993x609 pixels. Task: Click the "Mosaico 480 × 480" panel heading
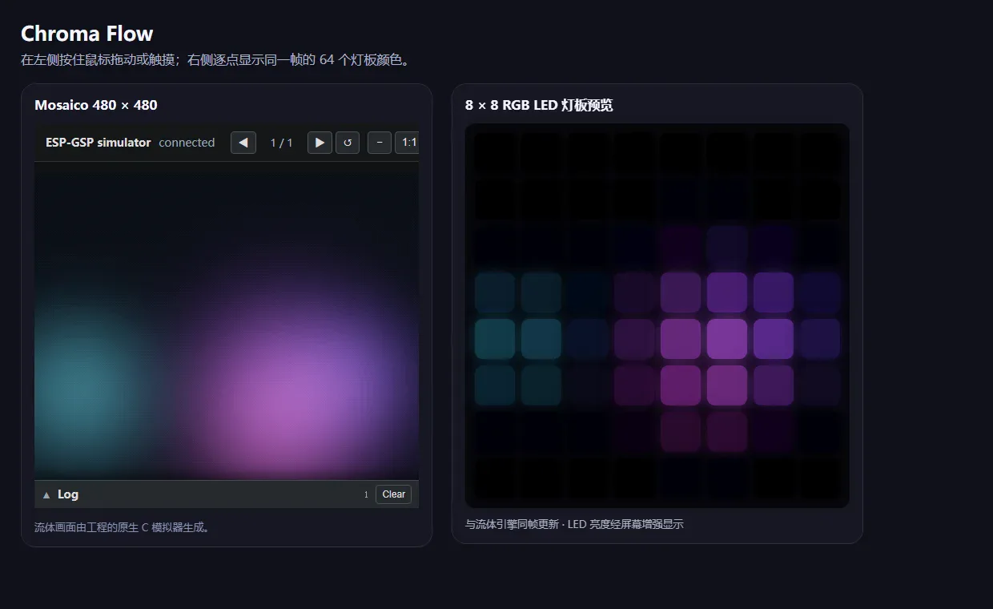[96, 105]
